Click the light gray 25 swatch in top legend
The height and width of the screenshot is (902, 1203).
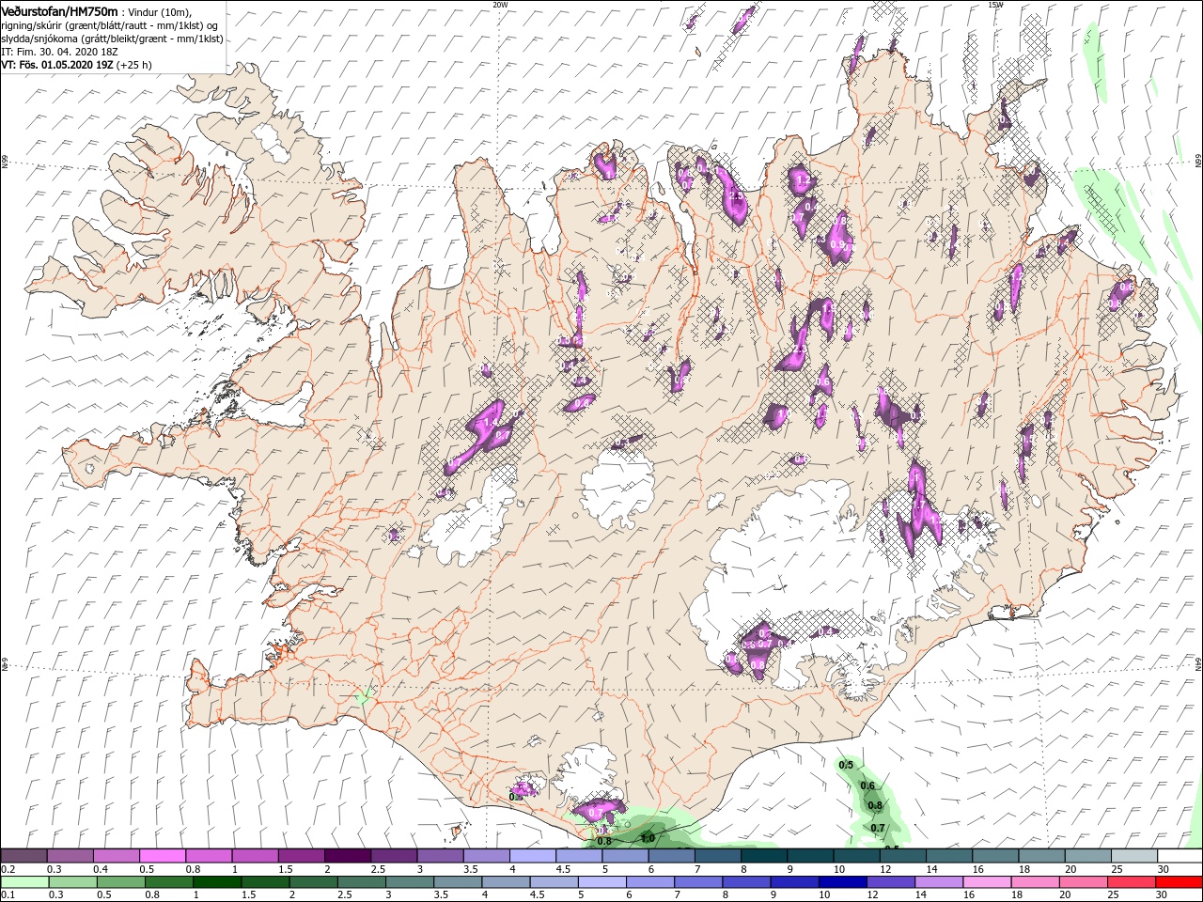coord(1133,856)
